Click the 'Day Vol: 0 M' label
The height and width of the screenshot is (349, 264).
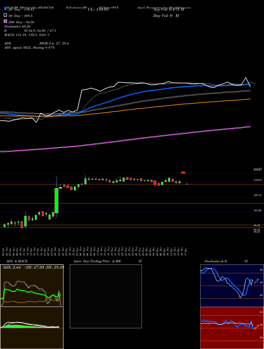click(x=166, y=16)
